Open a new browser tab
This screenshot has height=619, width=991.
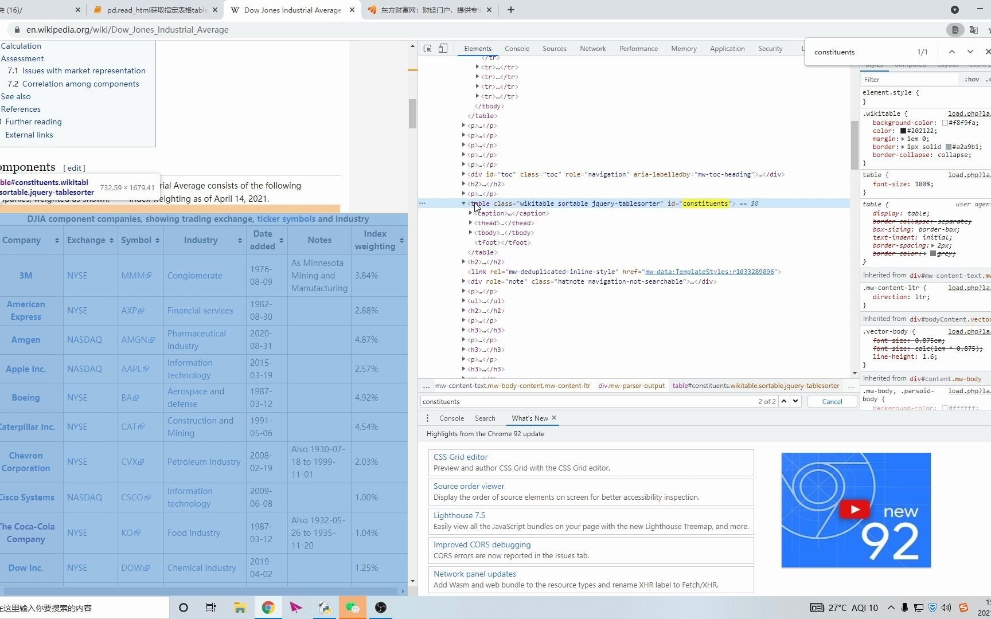510,10
